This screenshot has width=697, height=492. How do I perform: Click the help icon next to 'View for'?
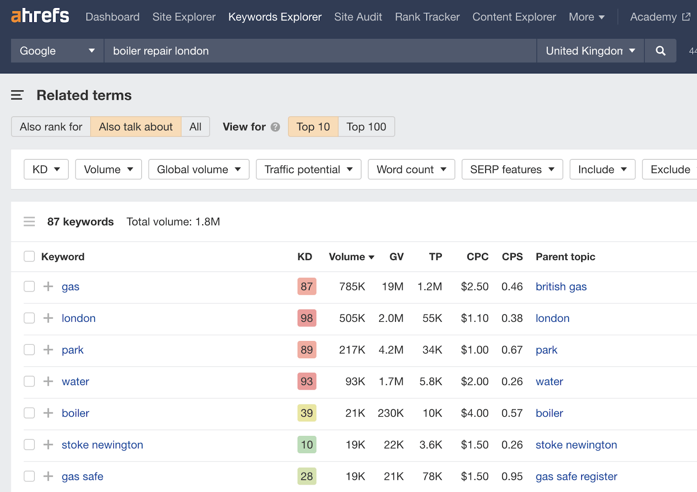pyautogui.click(x=275, y=127)
